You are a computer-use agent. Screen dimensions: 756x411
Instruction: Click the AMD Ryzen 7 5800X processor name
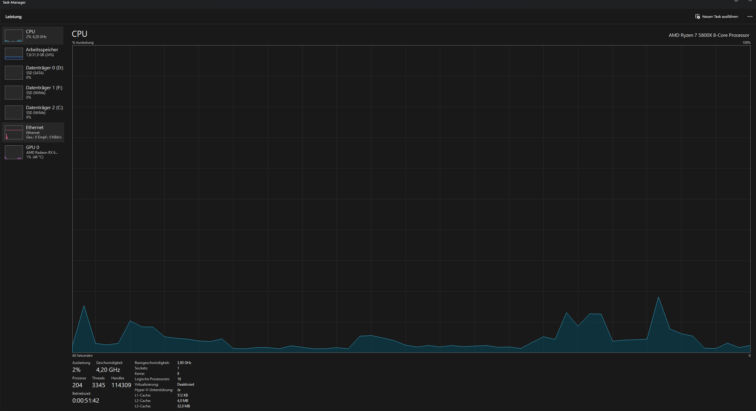(709, 35)
